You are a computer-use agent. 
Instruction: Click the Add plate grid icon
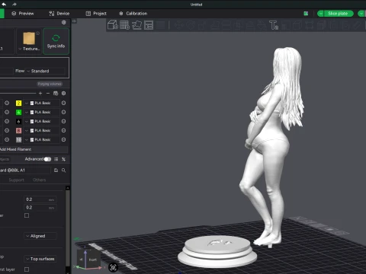pos(124,25)
